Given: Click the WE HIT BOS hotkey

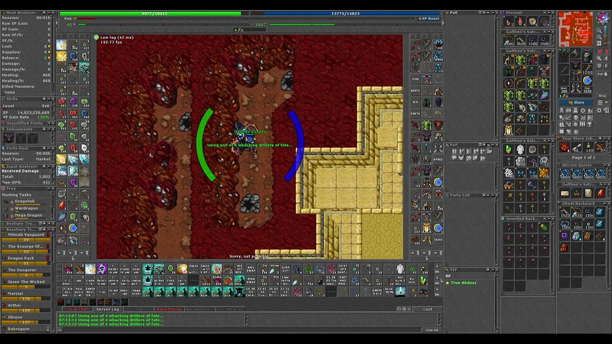Looking at the screenshot, I should point(240,269).
